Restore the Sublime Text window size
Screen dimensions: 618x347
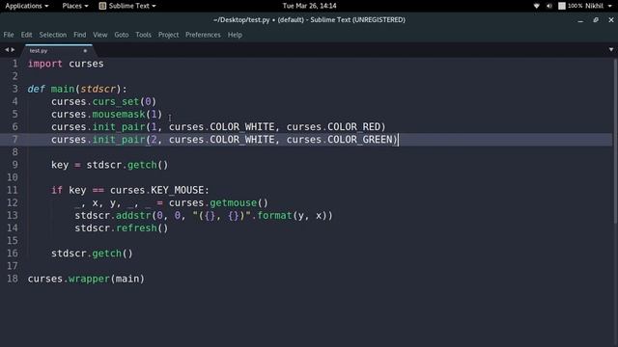tap(596, 19)
